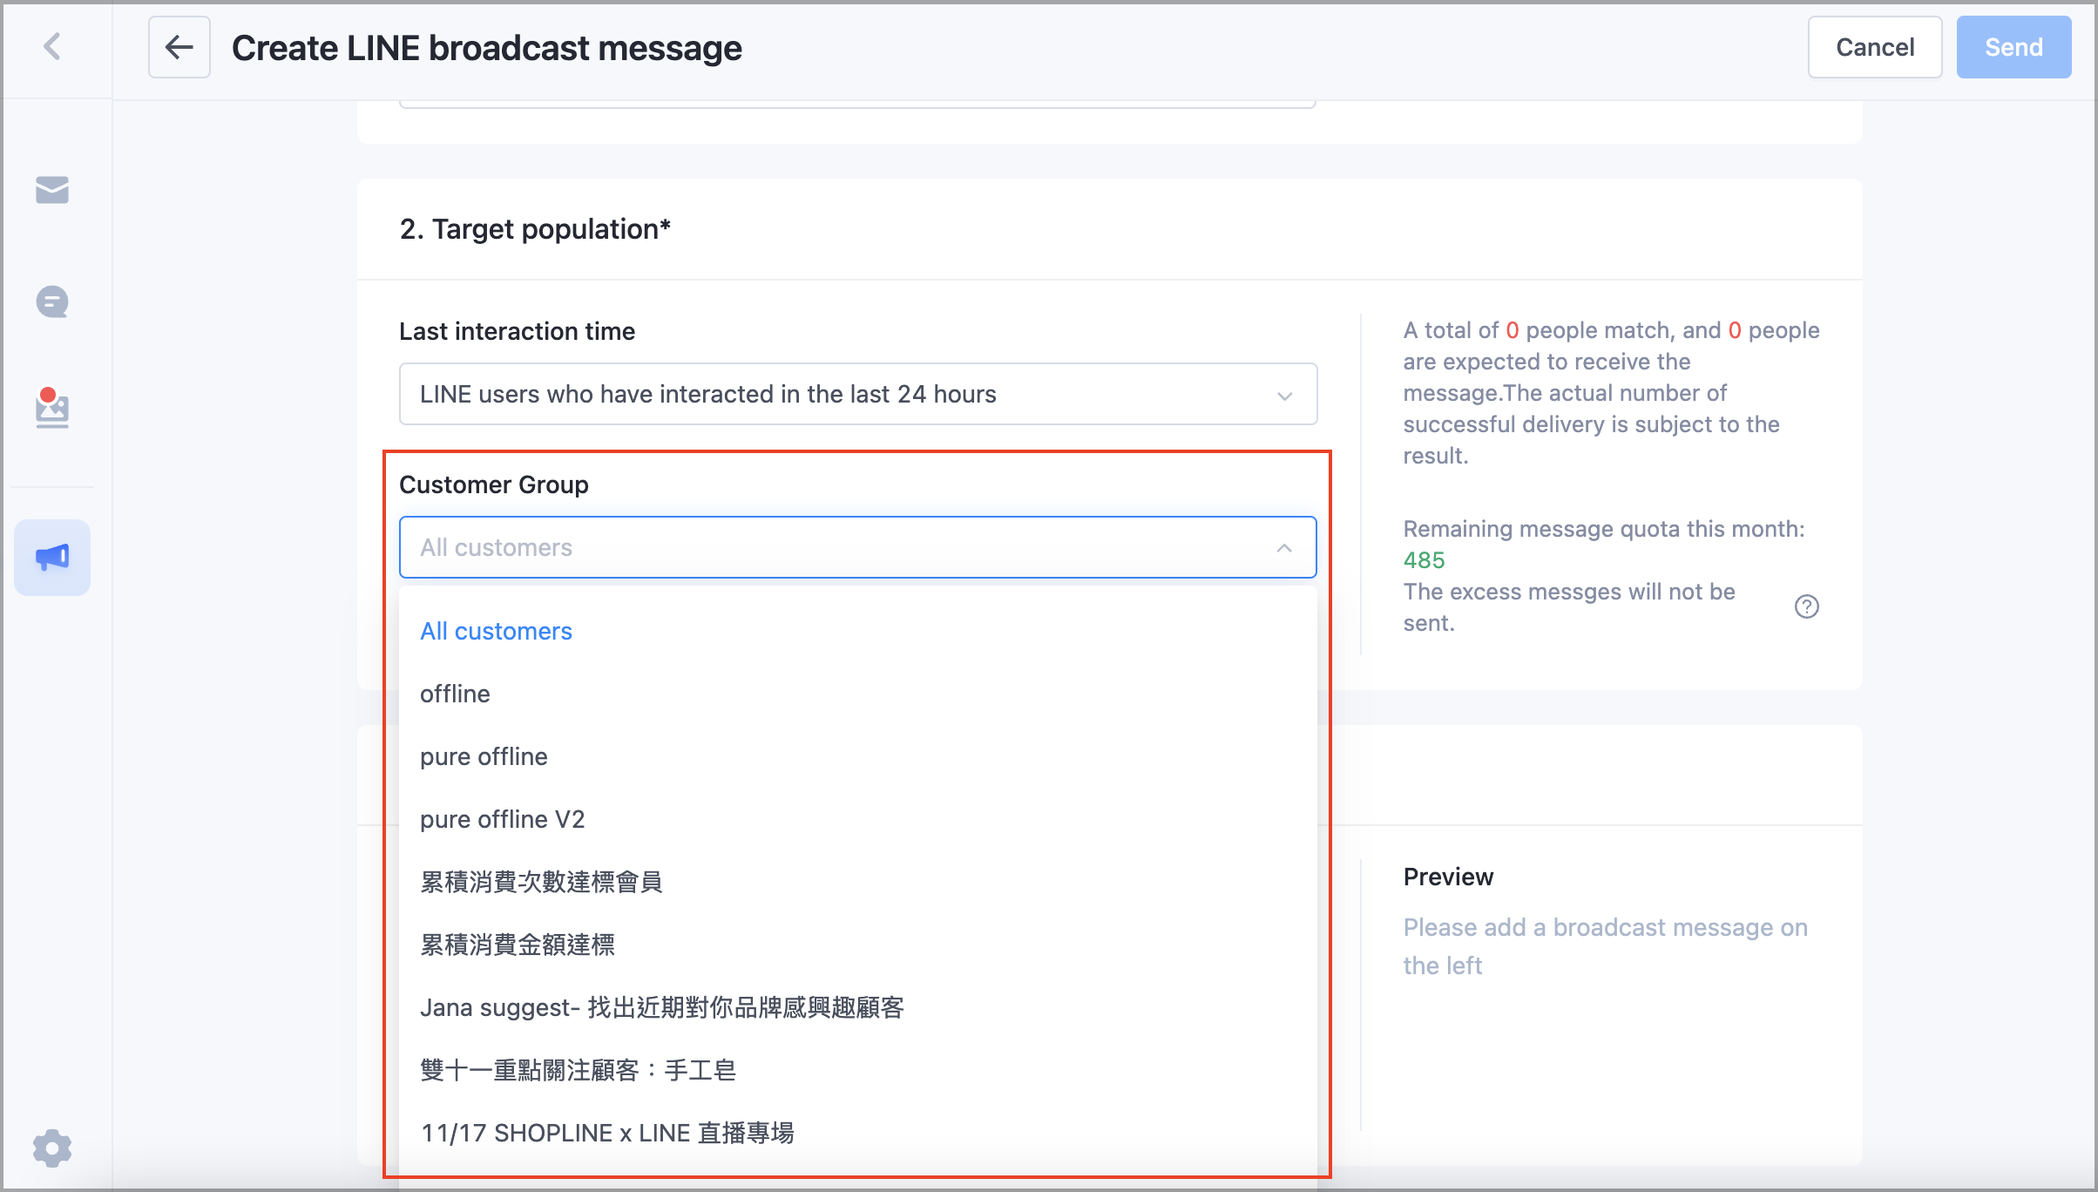Choose the 'pure offline V2' customer group
2098x1192 pixels.
(x=858, y=819)
